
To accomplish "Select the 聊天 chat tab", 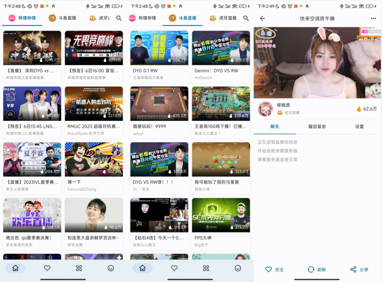I will (275, 127).
